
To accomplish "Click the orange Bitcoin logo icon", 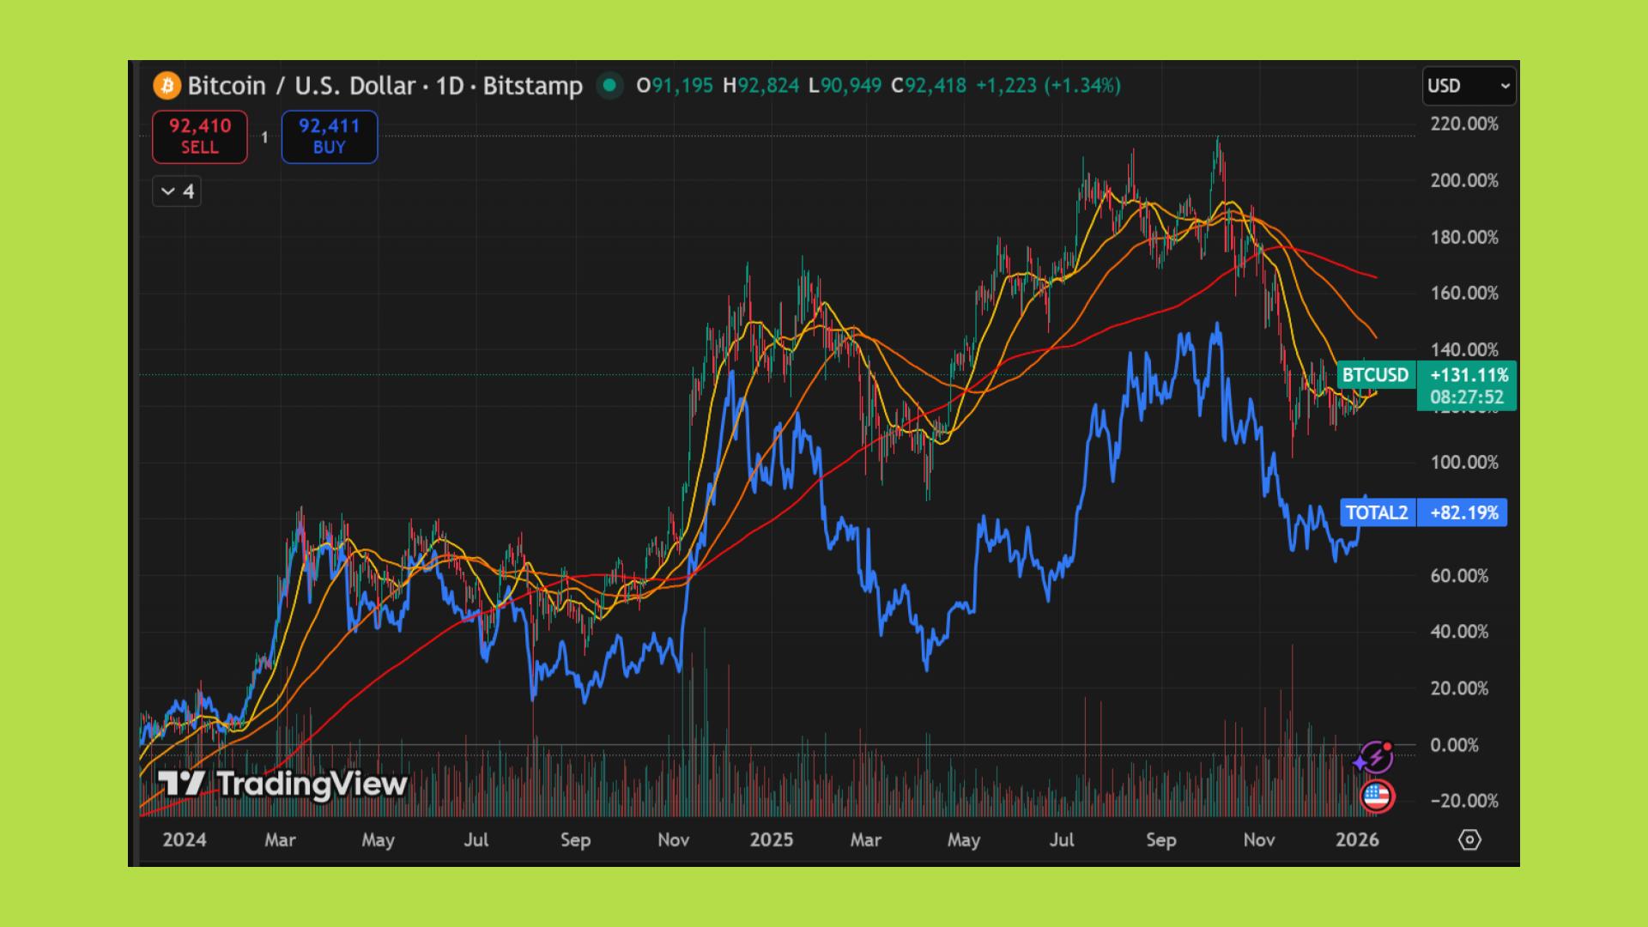I will (x=167, y=86).
